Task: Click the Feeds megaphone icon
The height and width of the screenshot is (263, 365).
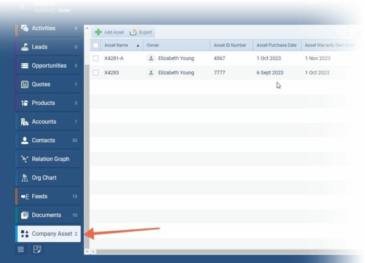Action: [25, 197]
